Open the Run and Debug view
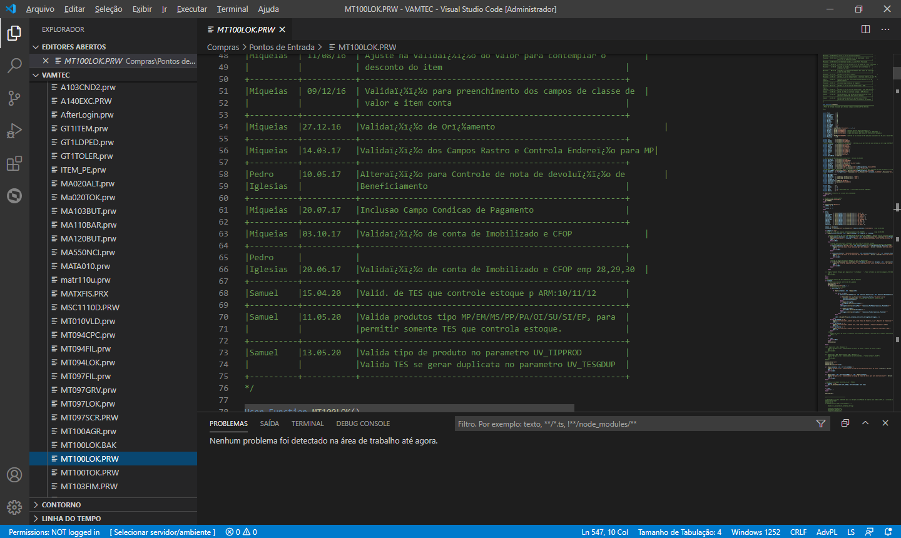This screenshot has height=538, width=901. 14,131
